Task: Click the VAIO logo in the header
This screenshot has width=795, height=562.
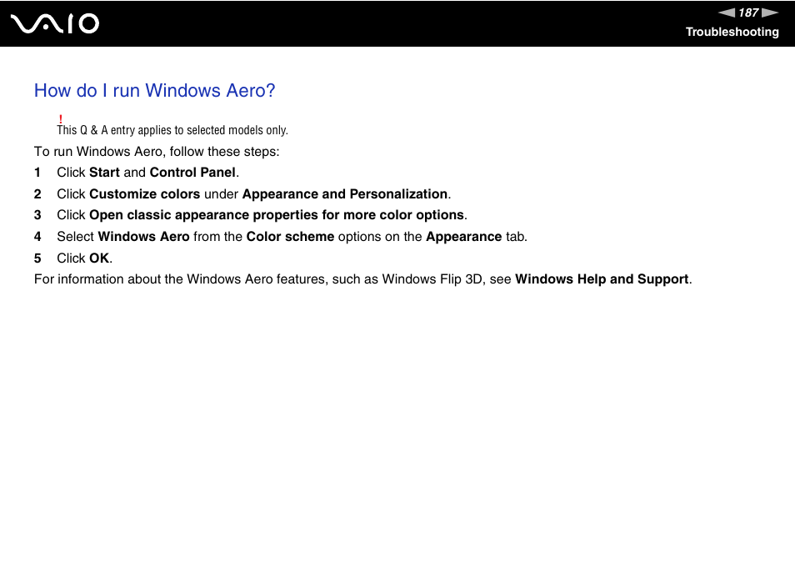Action: (55, 23)
